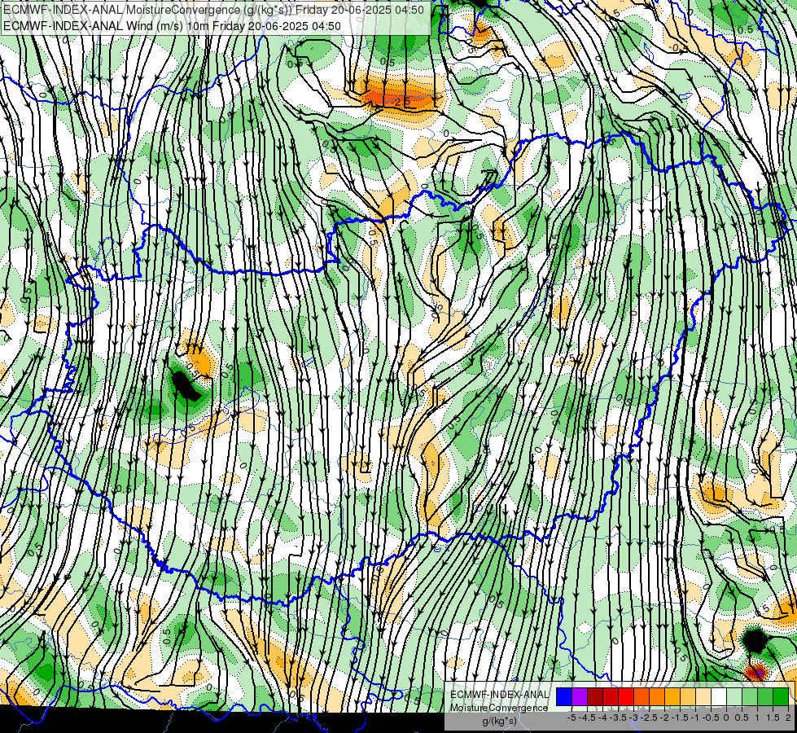The image size is (797, 733).
Task: Click the legend swatch between -4 and -3.5
Action: pyautogui.click(x=611, y=697)
